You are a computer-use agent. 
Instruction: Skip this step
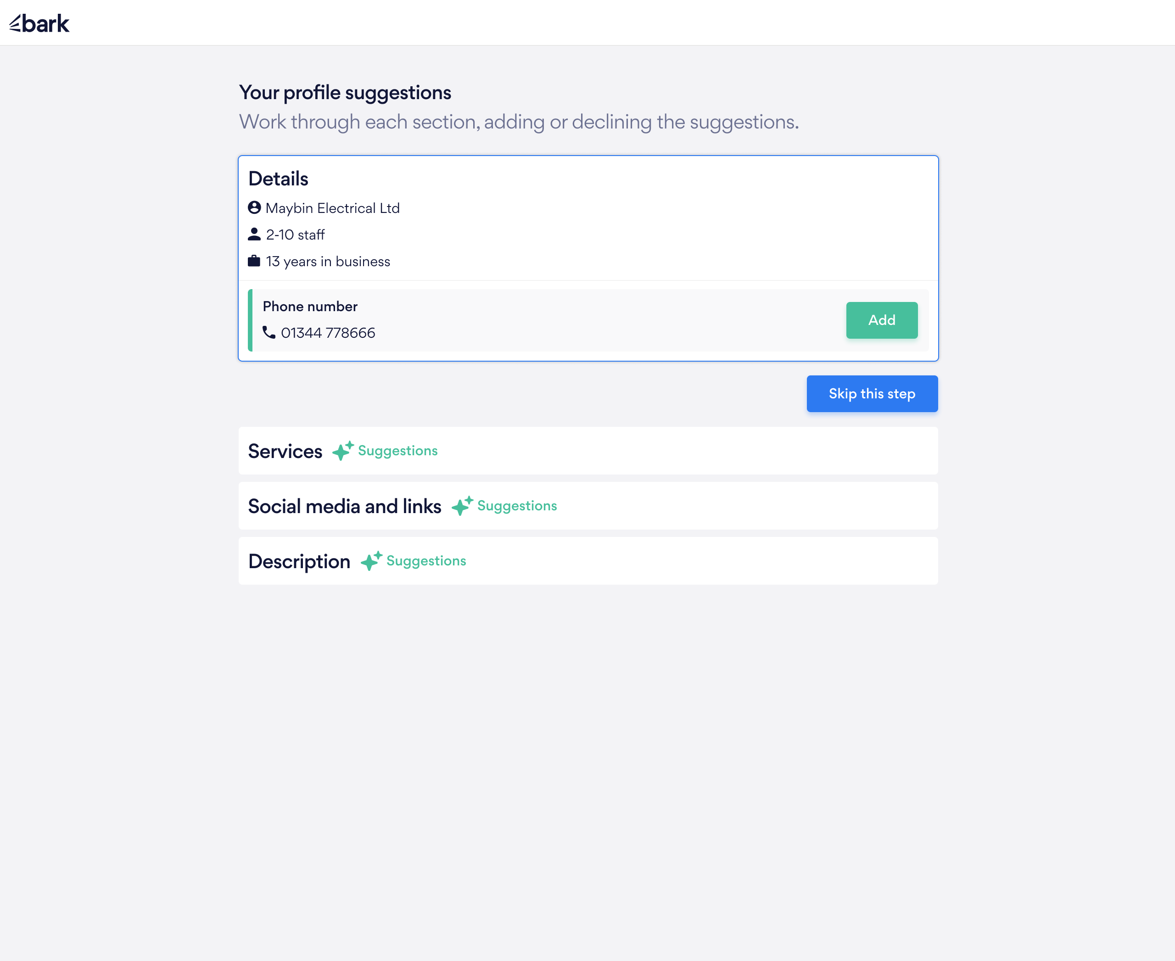click(872, 394)
